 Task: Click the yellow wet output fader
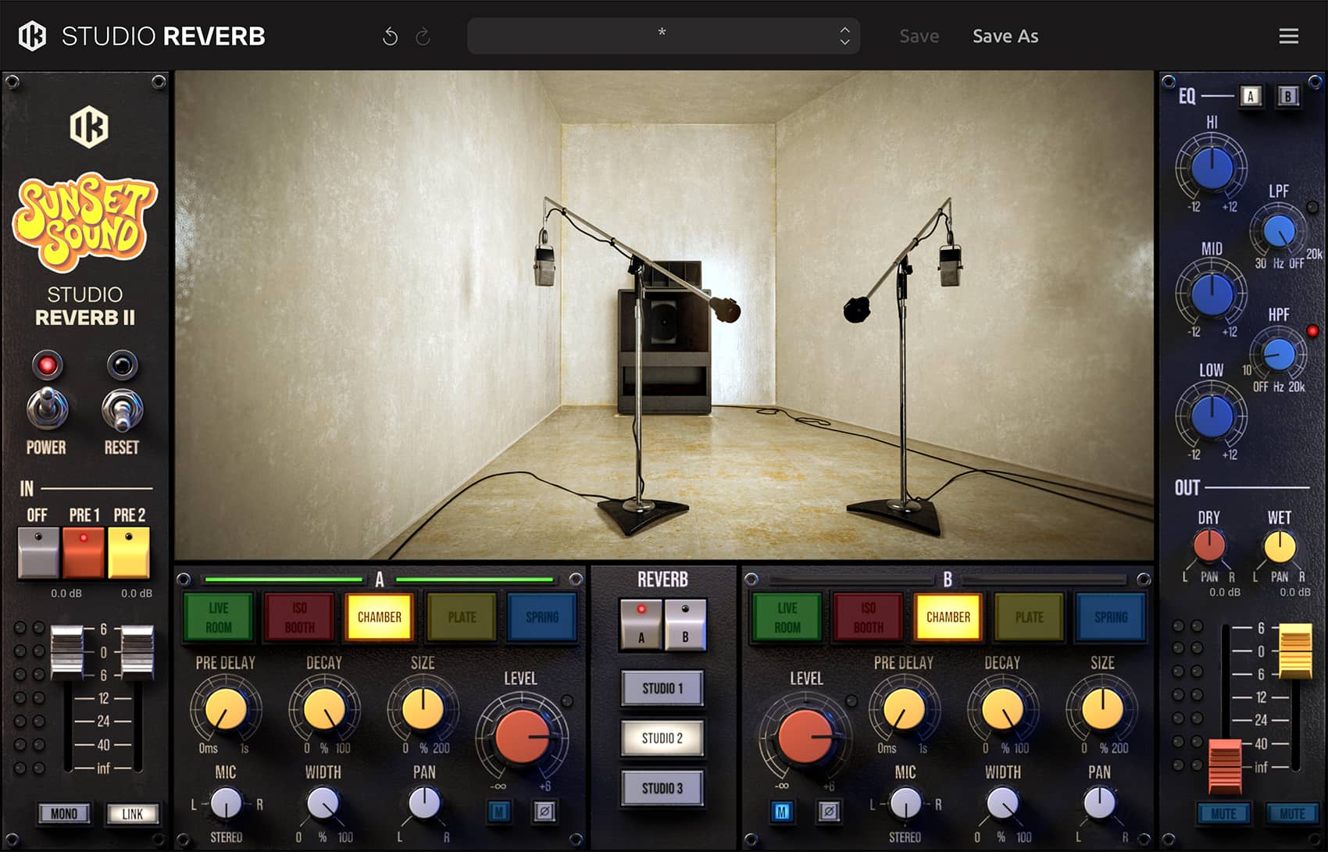pos(1294,650)
